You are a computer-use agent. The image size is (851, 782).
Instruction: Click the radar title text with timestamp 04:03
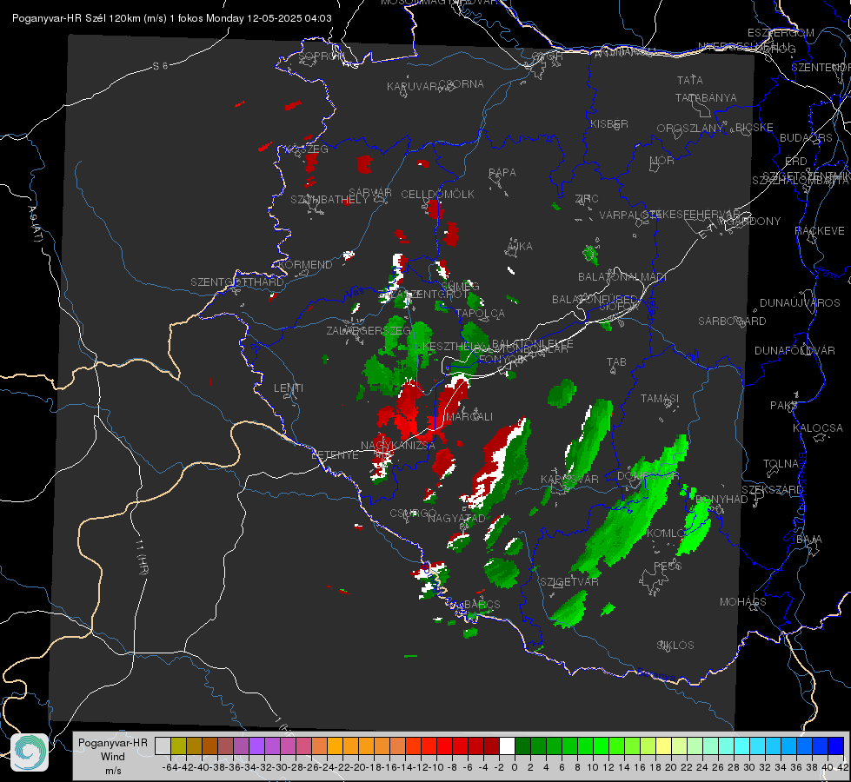pos(171,18)
